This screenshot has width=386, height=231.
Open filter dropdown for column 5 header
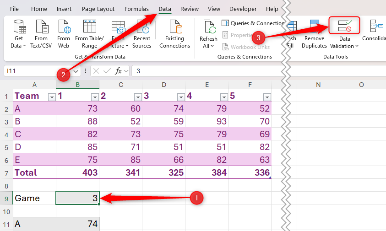(x=267, y=97)
